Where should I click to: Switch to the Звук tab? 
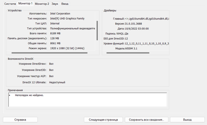55,4
